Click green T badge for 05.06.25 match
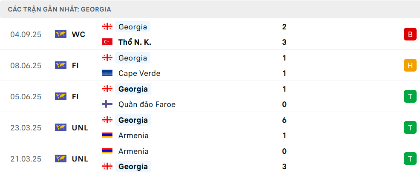The width and height of the screenshot is (420, 173). click(x=410, y=97)
